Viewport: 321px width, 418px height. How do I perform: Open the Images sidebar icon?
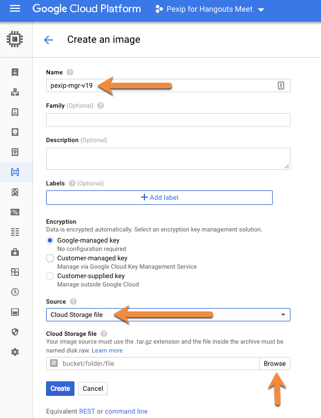pos(15,172)
